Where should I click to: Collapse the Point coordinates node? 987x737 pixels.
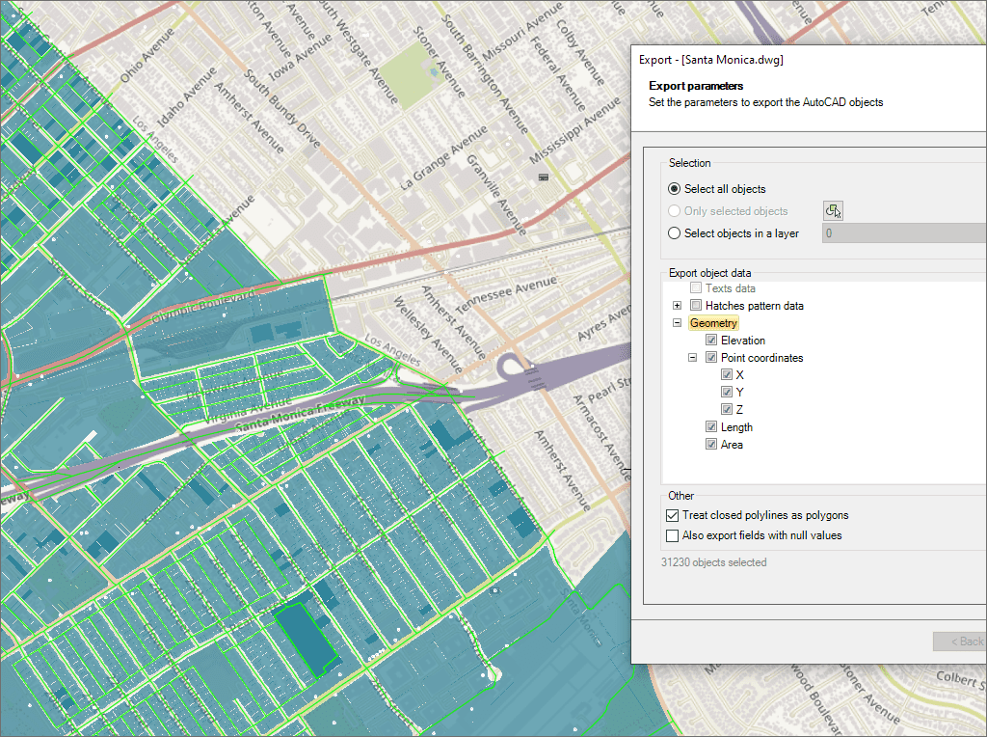[x=693, y=358]
